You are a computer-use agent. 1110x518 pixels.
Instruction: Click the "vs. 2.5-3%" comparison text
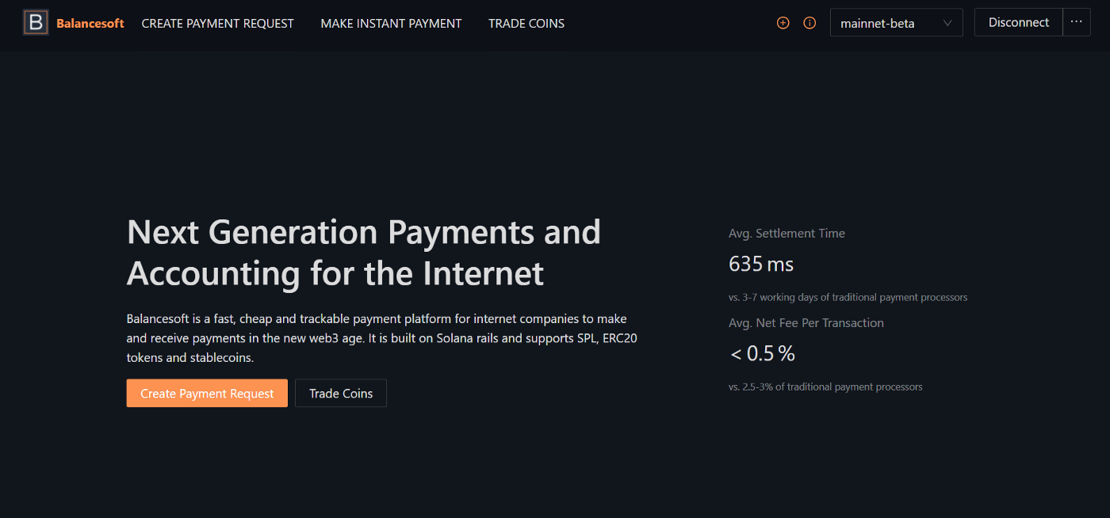click(825, 387)
